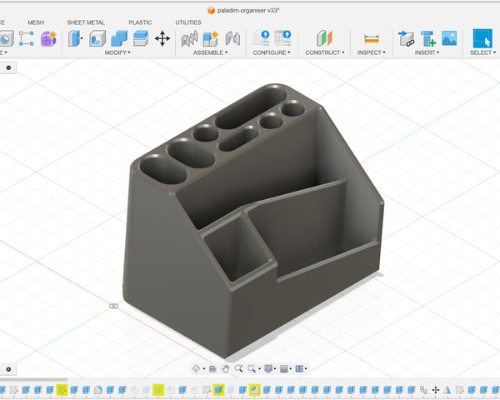Select the large oblong slot on organiser top
This screenshot has height=400, width=500.
point(251,108)
